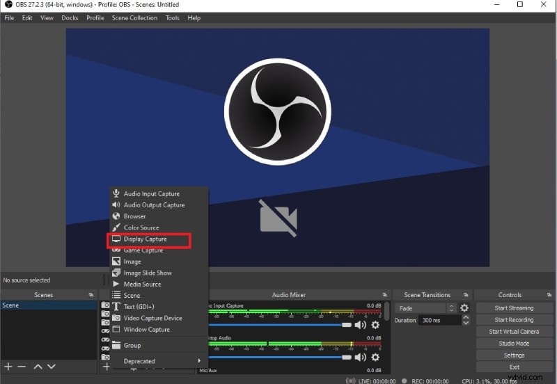Viewport: 557px width, 384px height.
Task: Click the monitor icon for Display Capture
Action: (116, 239)
